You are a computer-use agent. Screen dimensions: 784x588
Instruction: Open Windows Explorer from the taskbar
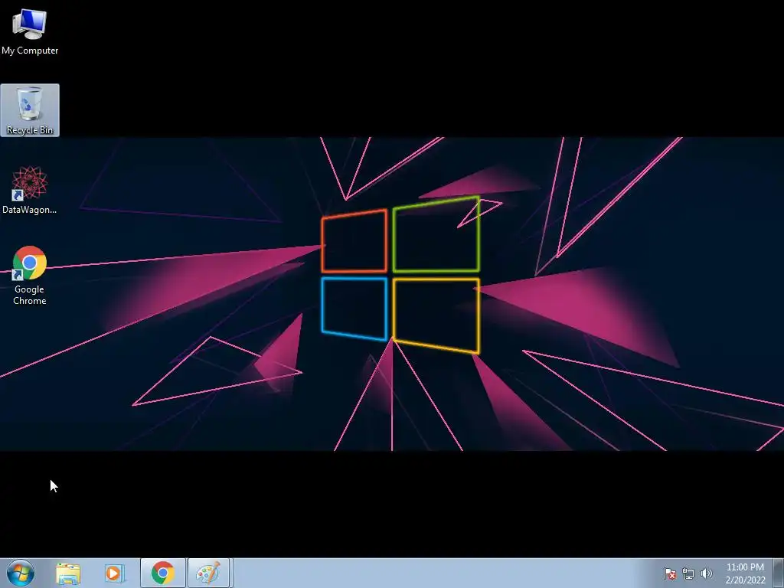click(x=68, y=573)
